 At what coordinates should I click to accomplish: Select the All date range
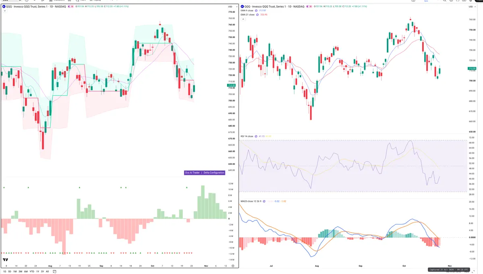pyautogui.click(x=47, y=272)
